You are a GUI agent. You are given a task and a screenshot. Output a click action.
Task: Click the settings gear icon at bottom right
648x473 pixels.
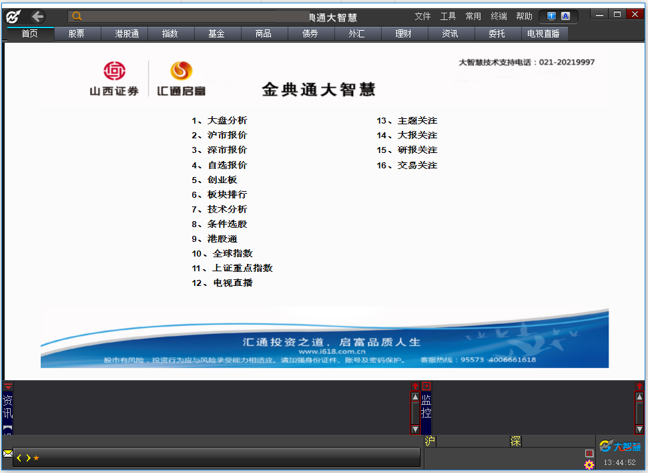(x=589, y=464)
